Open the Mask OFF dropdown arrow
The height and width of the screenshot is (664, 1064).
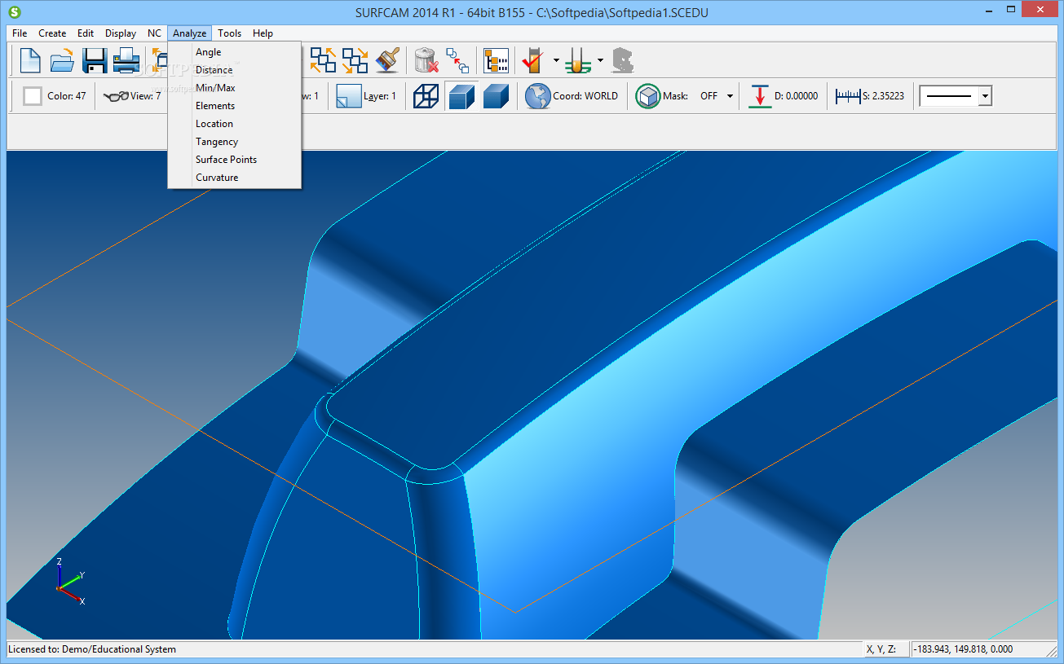click(x=730, y=96)
